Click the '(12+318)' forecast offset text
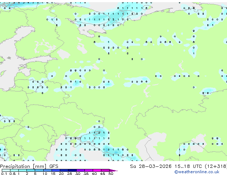227x175 pixels. (x=216, y=166)
